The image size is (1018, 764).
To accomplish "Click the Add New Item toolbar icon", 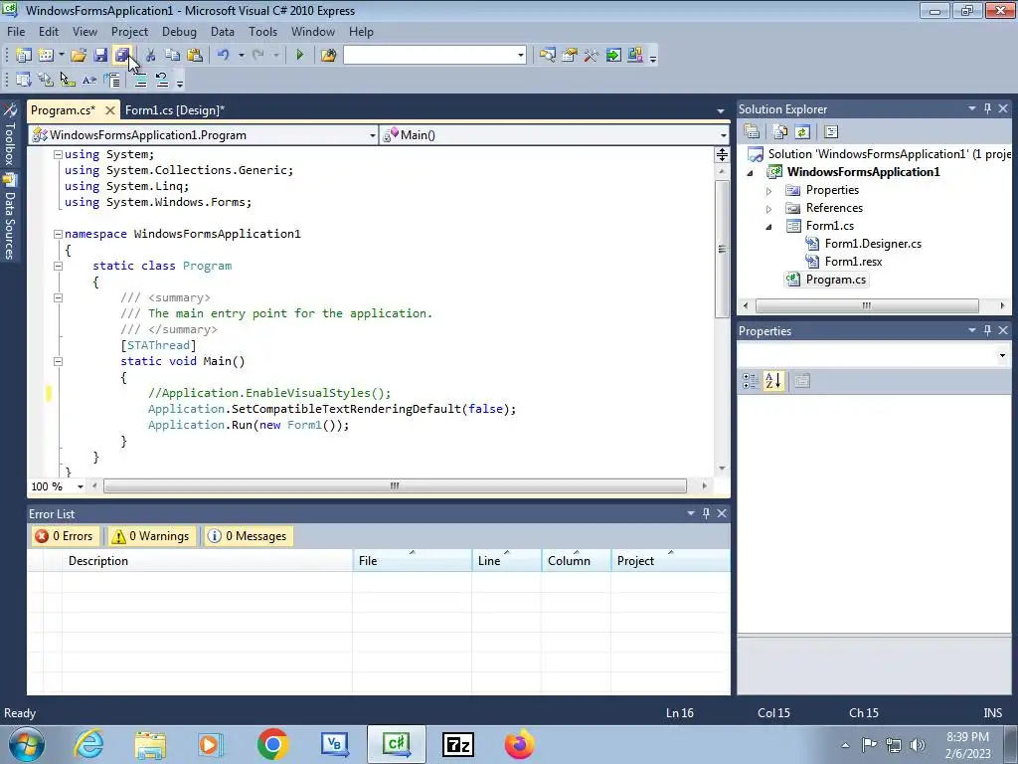I will tap(46, 56).
